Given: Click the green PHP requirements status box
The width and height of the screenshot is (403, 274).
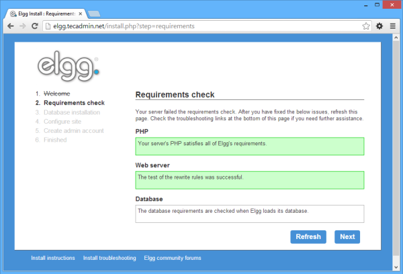Looking at the screenshot, I should pyautogui.click(x=249, y=146).
